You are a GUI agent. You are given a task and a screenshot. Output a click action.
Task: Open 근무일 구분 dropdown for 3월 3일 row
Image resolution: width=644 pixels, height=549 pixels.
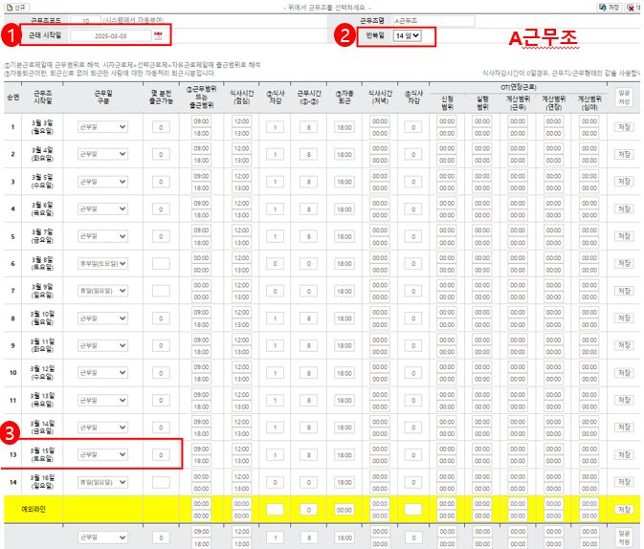(101, 126)
